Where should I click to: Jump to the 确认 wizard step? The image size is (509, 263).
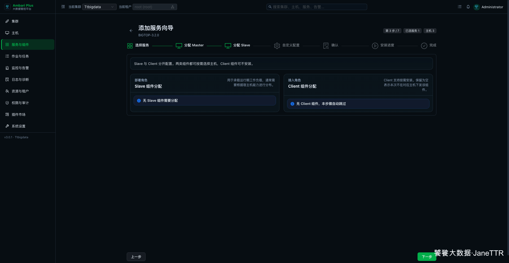coord(331,46)
